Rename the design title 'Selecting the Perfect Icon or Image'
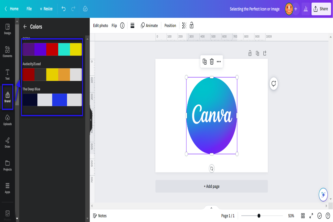Screen dimensions: 333x222 [x=254, y=9]
